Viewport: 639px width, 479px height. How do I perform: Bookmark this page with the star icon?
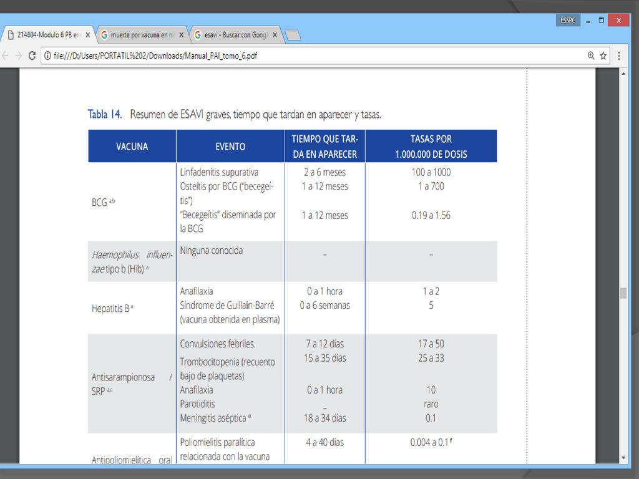coord(603,56)
